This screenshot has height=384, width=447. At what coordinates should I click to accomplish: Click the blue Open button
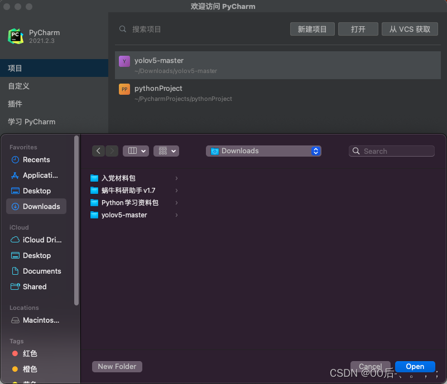[x=415, y=366]
